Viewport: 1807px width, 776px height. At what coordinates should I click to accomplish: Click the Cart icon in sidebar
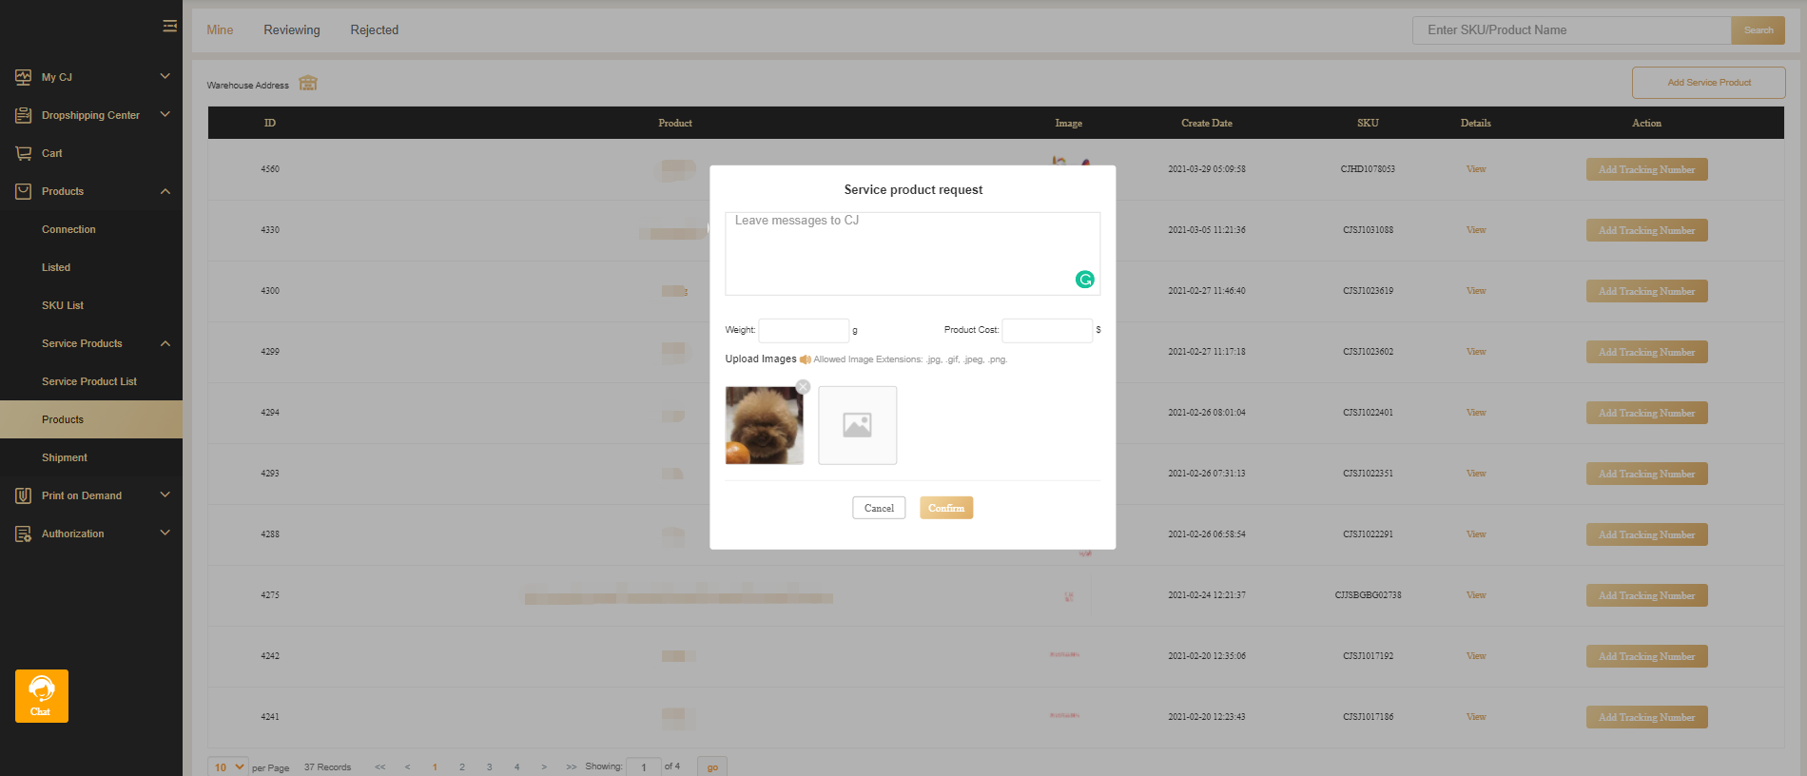click(23, 153)
